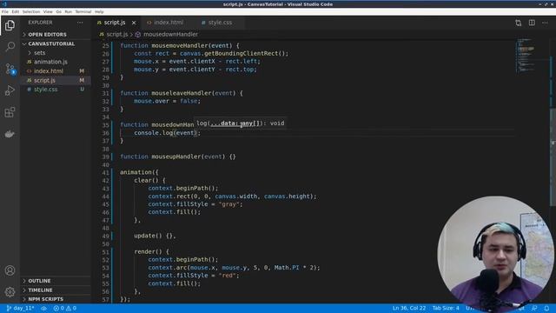The width and height of the screenshot is (556, 313).
Task: Open the Source Control view
Action: [10, 69]
